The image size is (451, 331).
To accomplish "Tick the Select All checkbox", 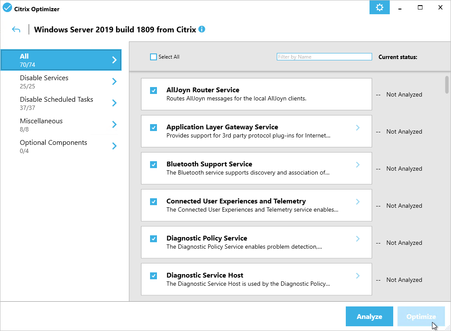I will point(153,57).
